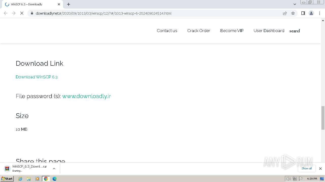Image resolution: width=325 pixels, height=182 pixels.
Task: Close the WinSCP 6.3 tab
Action: coord(59,4)
